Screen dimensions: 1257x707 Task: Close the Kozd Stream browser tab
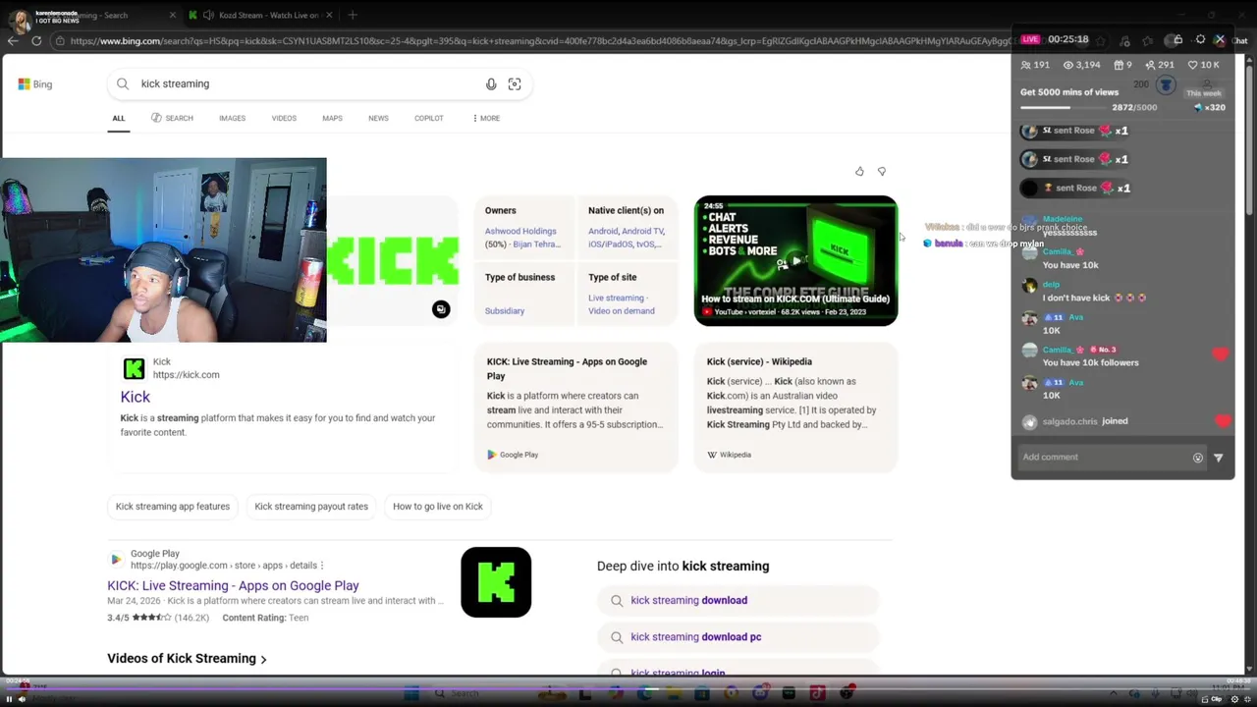point(329,15)
